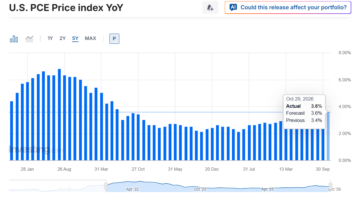
Task: Click the 'U.S. PCE Price index YoY' title
Action: pyautogui.click(x=66, y=8)
